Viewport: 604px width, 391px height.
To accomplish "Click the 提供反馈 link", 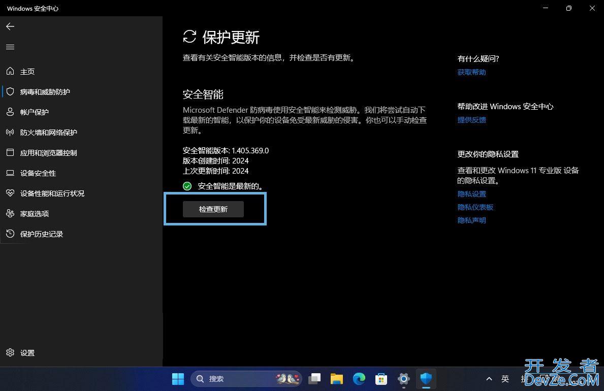I will point(471,120).
